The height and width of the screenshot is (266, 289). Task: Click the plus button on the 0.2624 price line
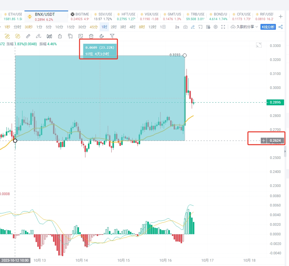point(263,141)
